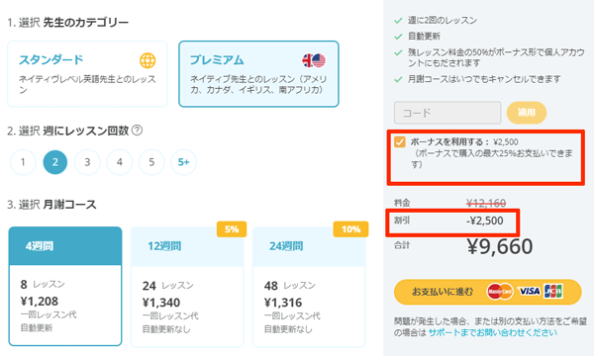Click the help question mark beside 週にレッスン回数
Image resolution: width=594 pixels, height=356 pixels.
tap(138, 131)
